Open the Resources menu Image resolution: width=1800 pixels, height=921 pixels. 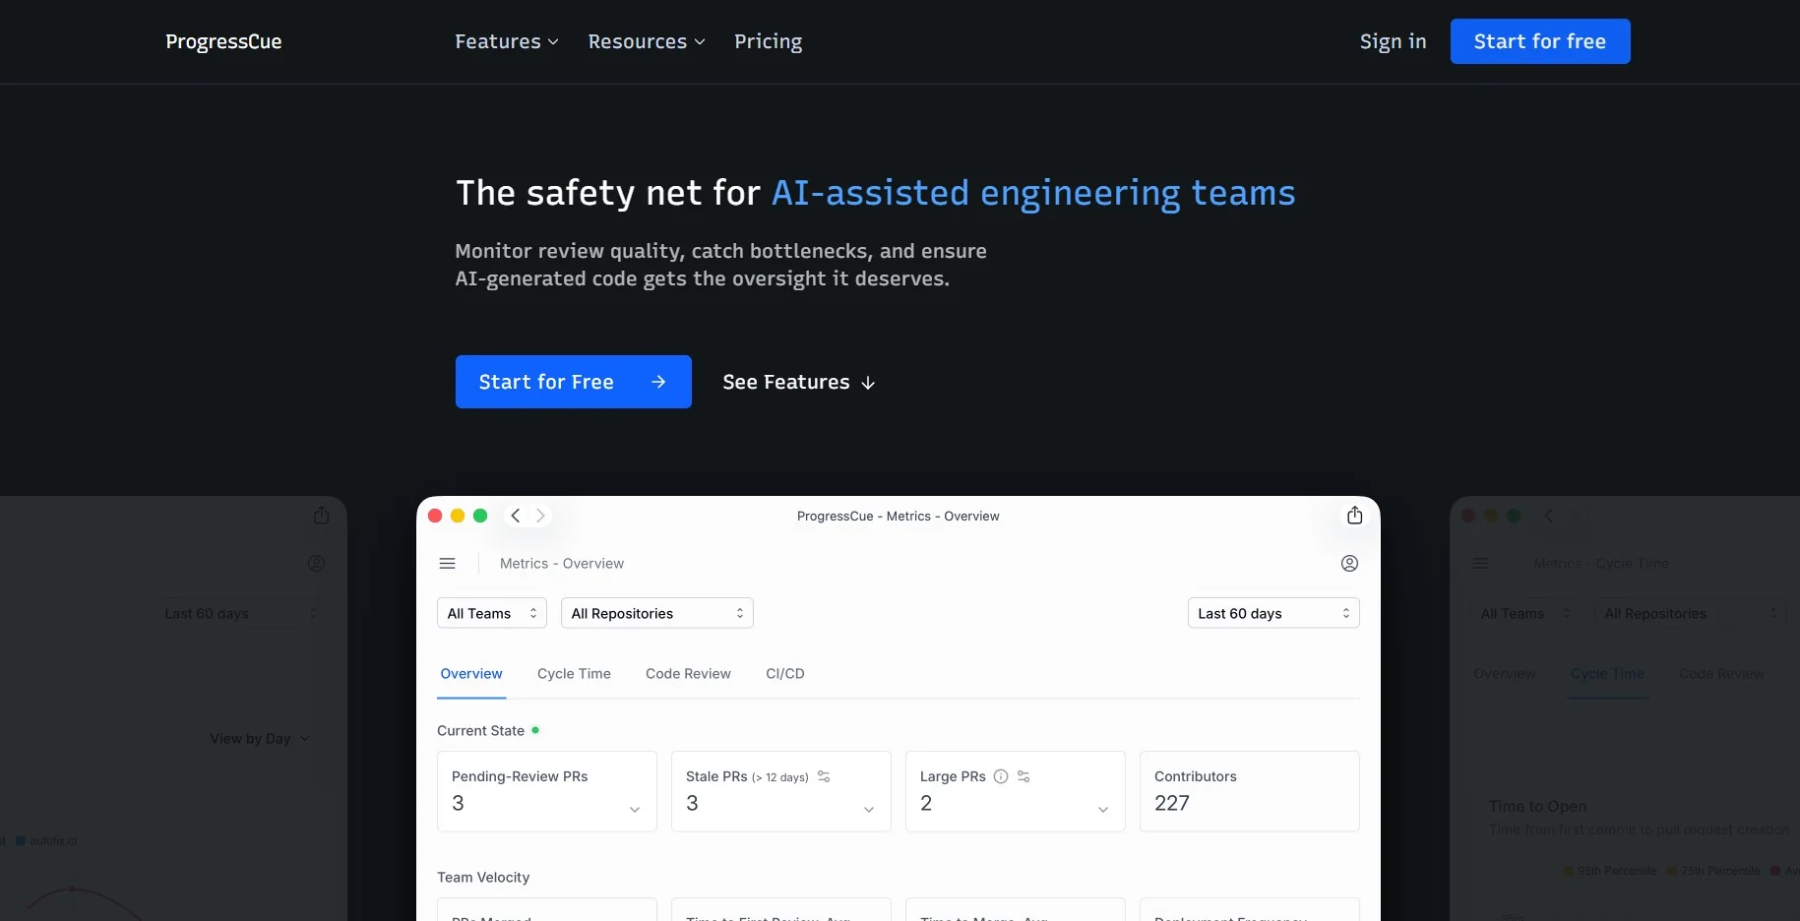coord(647,41)
